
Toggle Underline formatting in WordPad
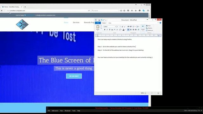coord(109,30)
